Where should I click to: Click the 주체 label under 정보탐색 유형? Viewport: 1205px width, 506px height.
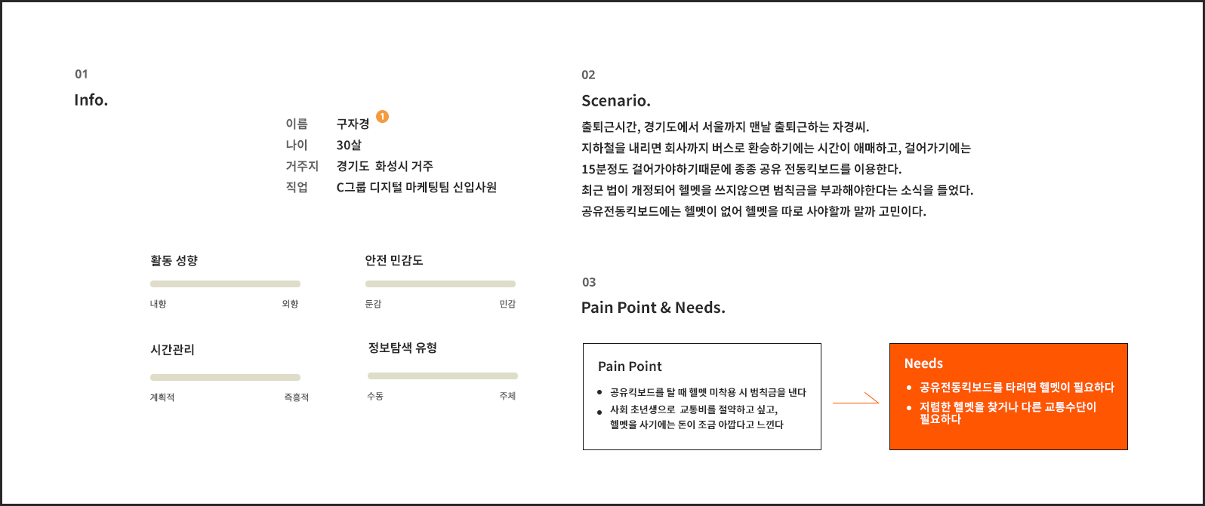[507, 396]
